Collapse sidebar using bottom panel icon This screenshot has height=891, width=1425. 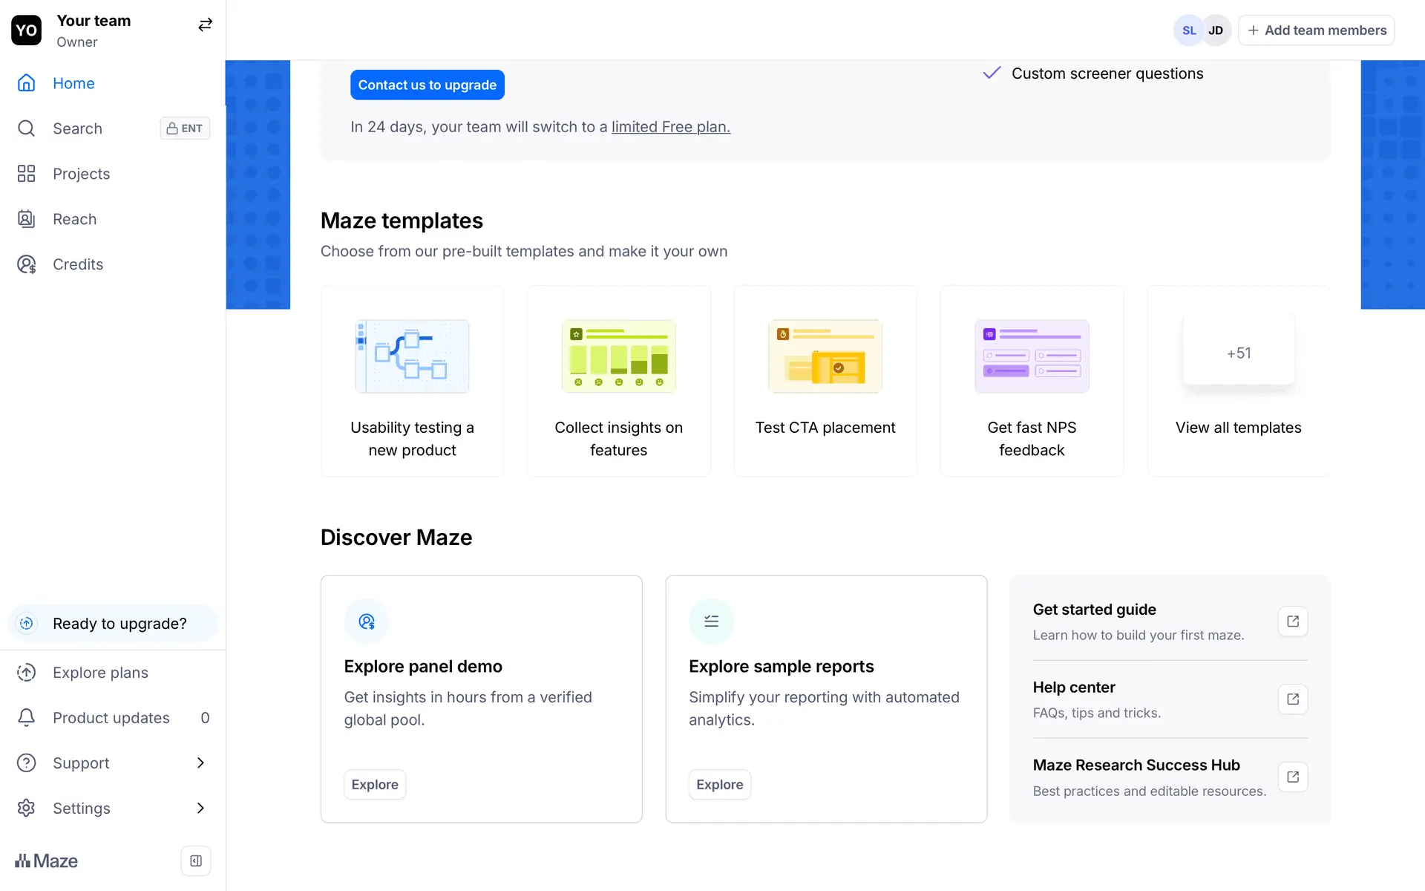196,861
